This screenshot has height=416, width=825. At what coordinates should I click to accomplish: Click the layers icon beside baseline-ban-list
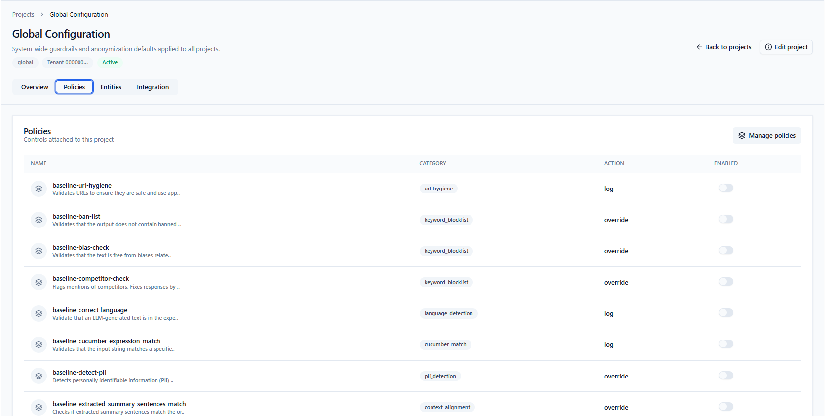(39, 220)
